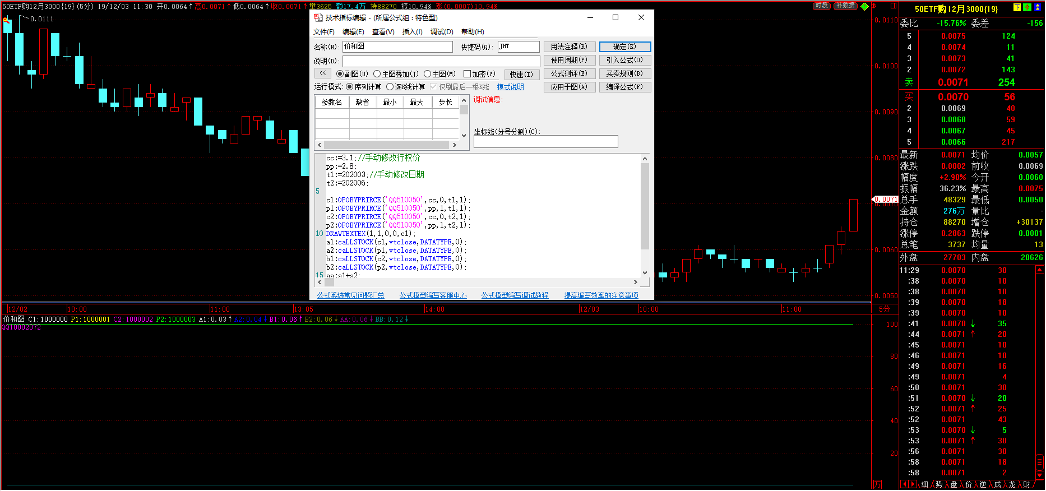Screen dimensions: 1046x491
Task: Click code editor scroll-up arrow
Action: click(x=645, y=159)
